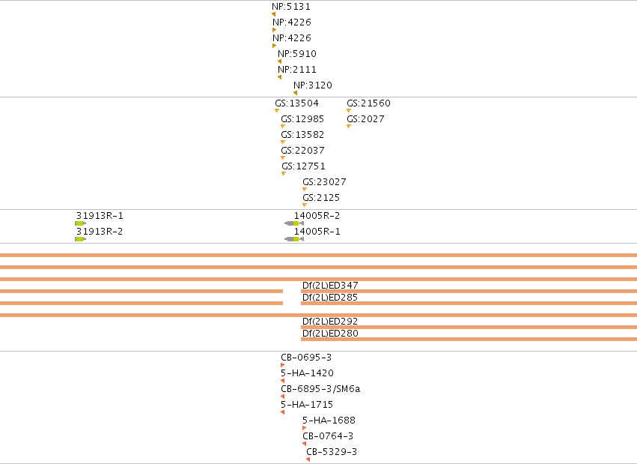Open the GS:23027 feature label

pos(325,182)
